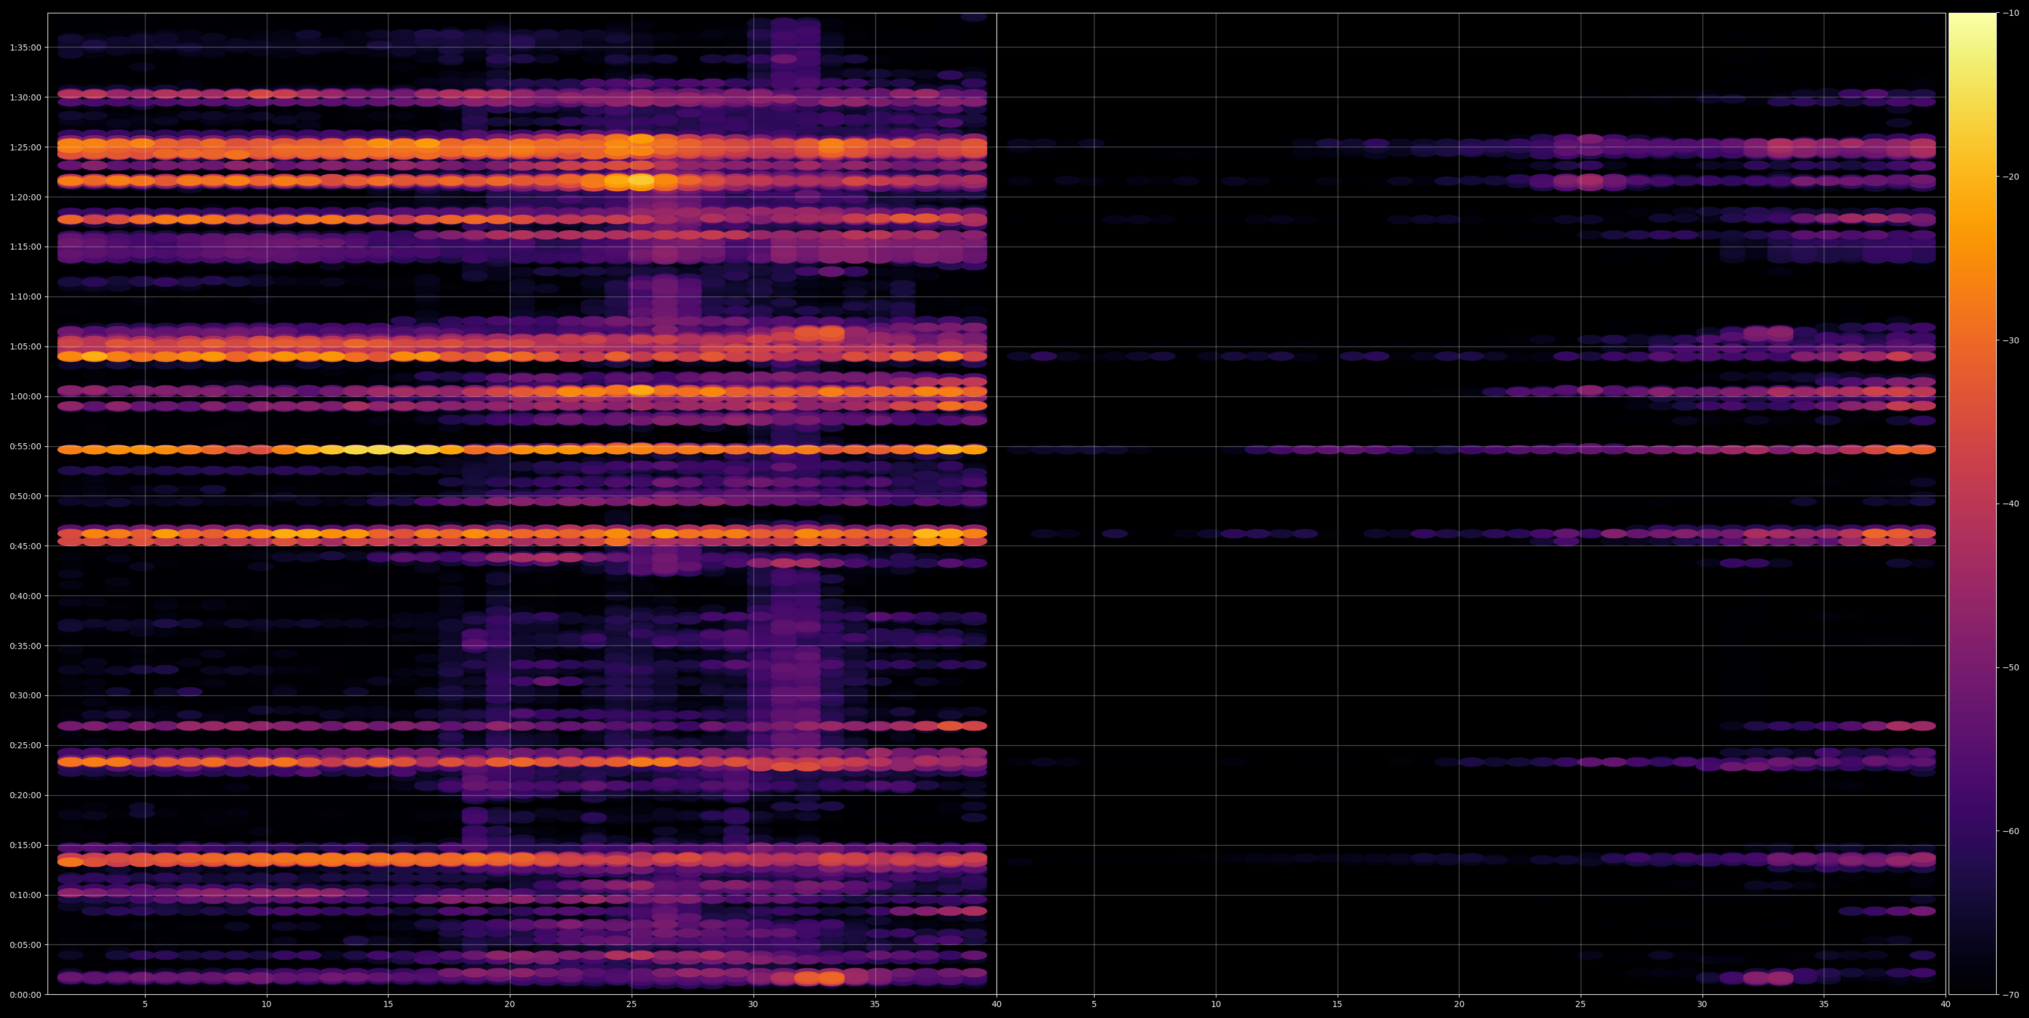
Task: Click x-axis tick 35 under the right panel
Action: tap(1824, 1005)
